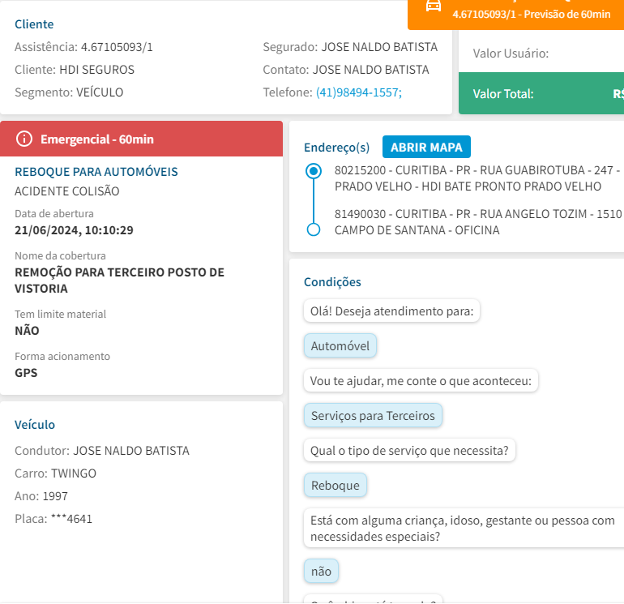Click the opening date 21/06/2024, 10:10:29
The width and height of the screenshot is (624, 604).
(x=74, y=230)
